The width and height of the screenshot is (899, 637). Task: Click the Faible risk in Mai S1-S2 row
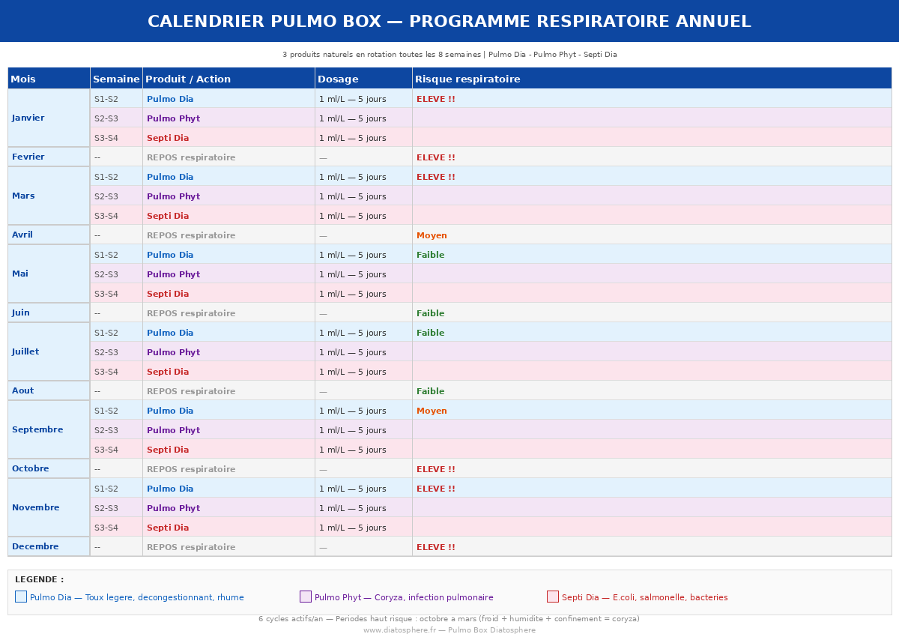tap(430, 255)
